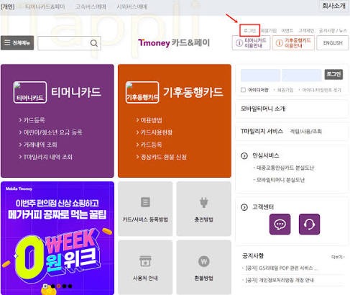Open T마일리지 서비스 row
This screenshot has width=350, height=295.
(292, 131)
